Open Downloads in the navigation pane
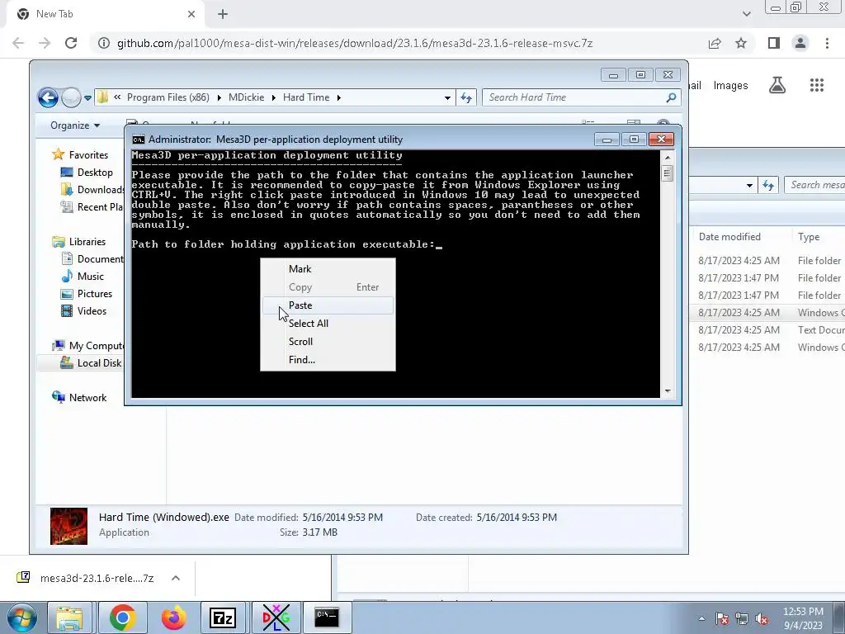This screenshot has width=845, height=634. [92, 190]
